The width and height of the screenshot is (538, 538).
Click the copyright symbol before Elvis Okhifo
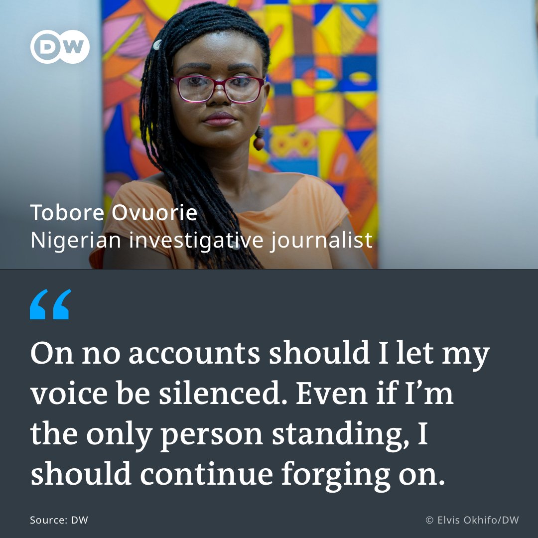429,520
